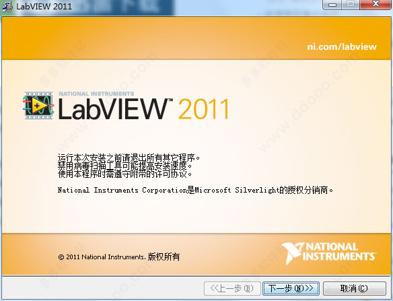Minimize the LabVIEW 2011 installer window
The height and width of the screenshot is (301, 393).
332,4
